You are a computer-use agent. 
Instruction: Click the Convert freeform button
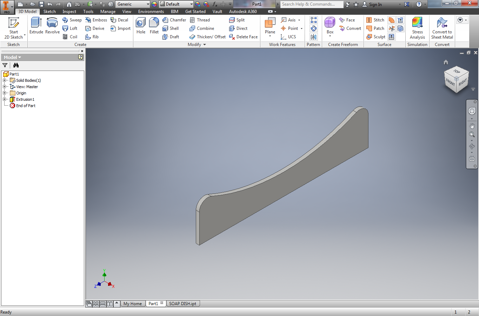click(350, 28)
